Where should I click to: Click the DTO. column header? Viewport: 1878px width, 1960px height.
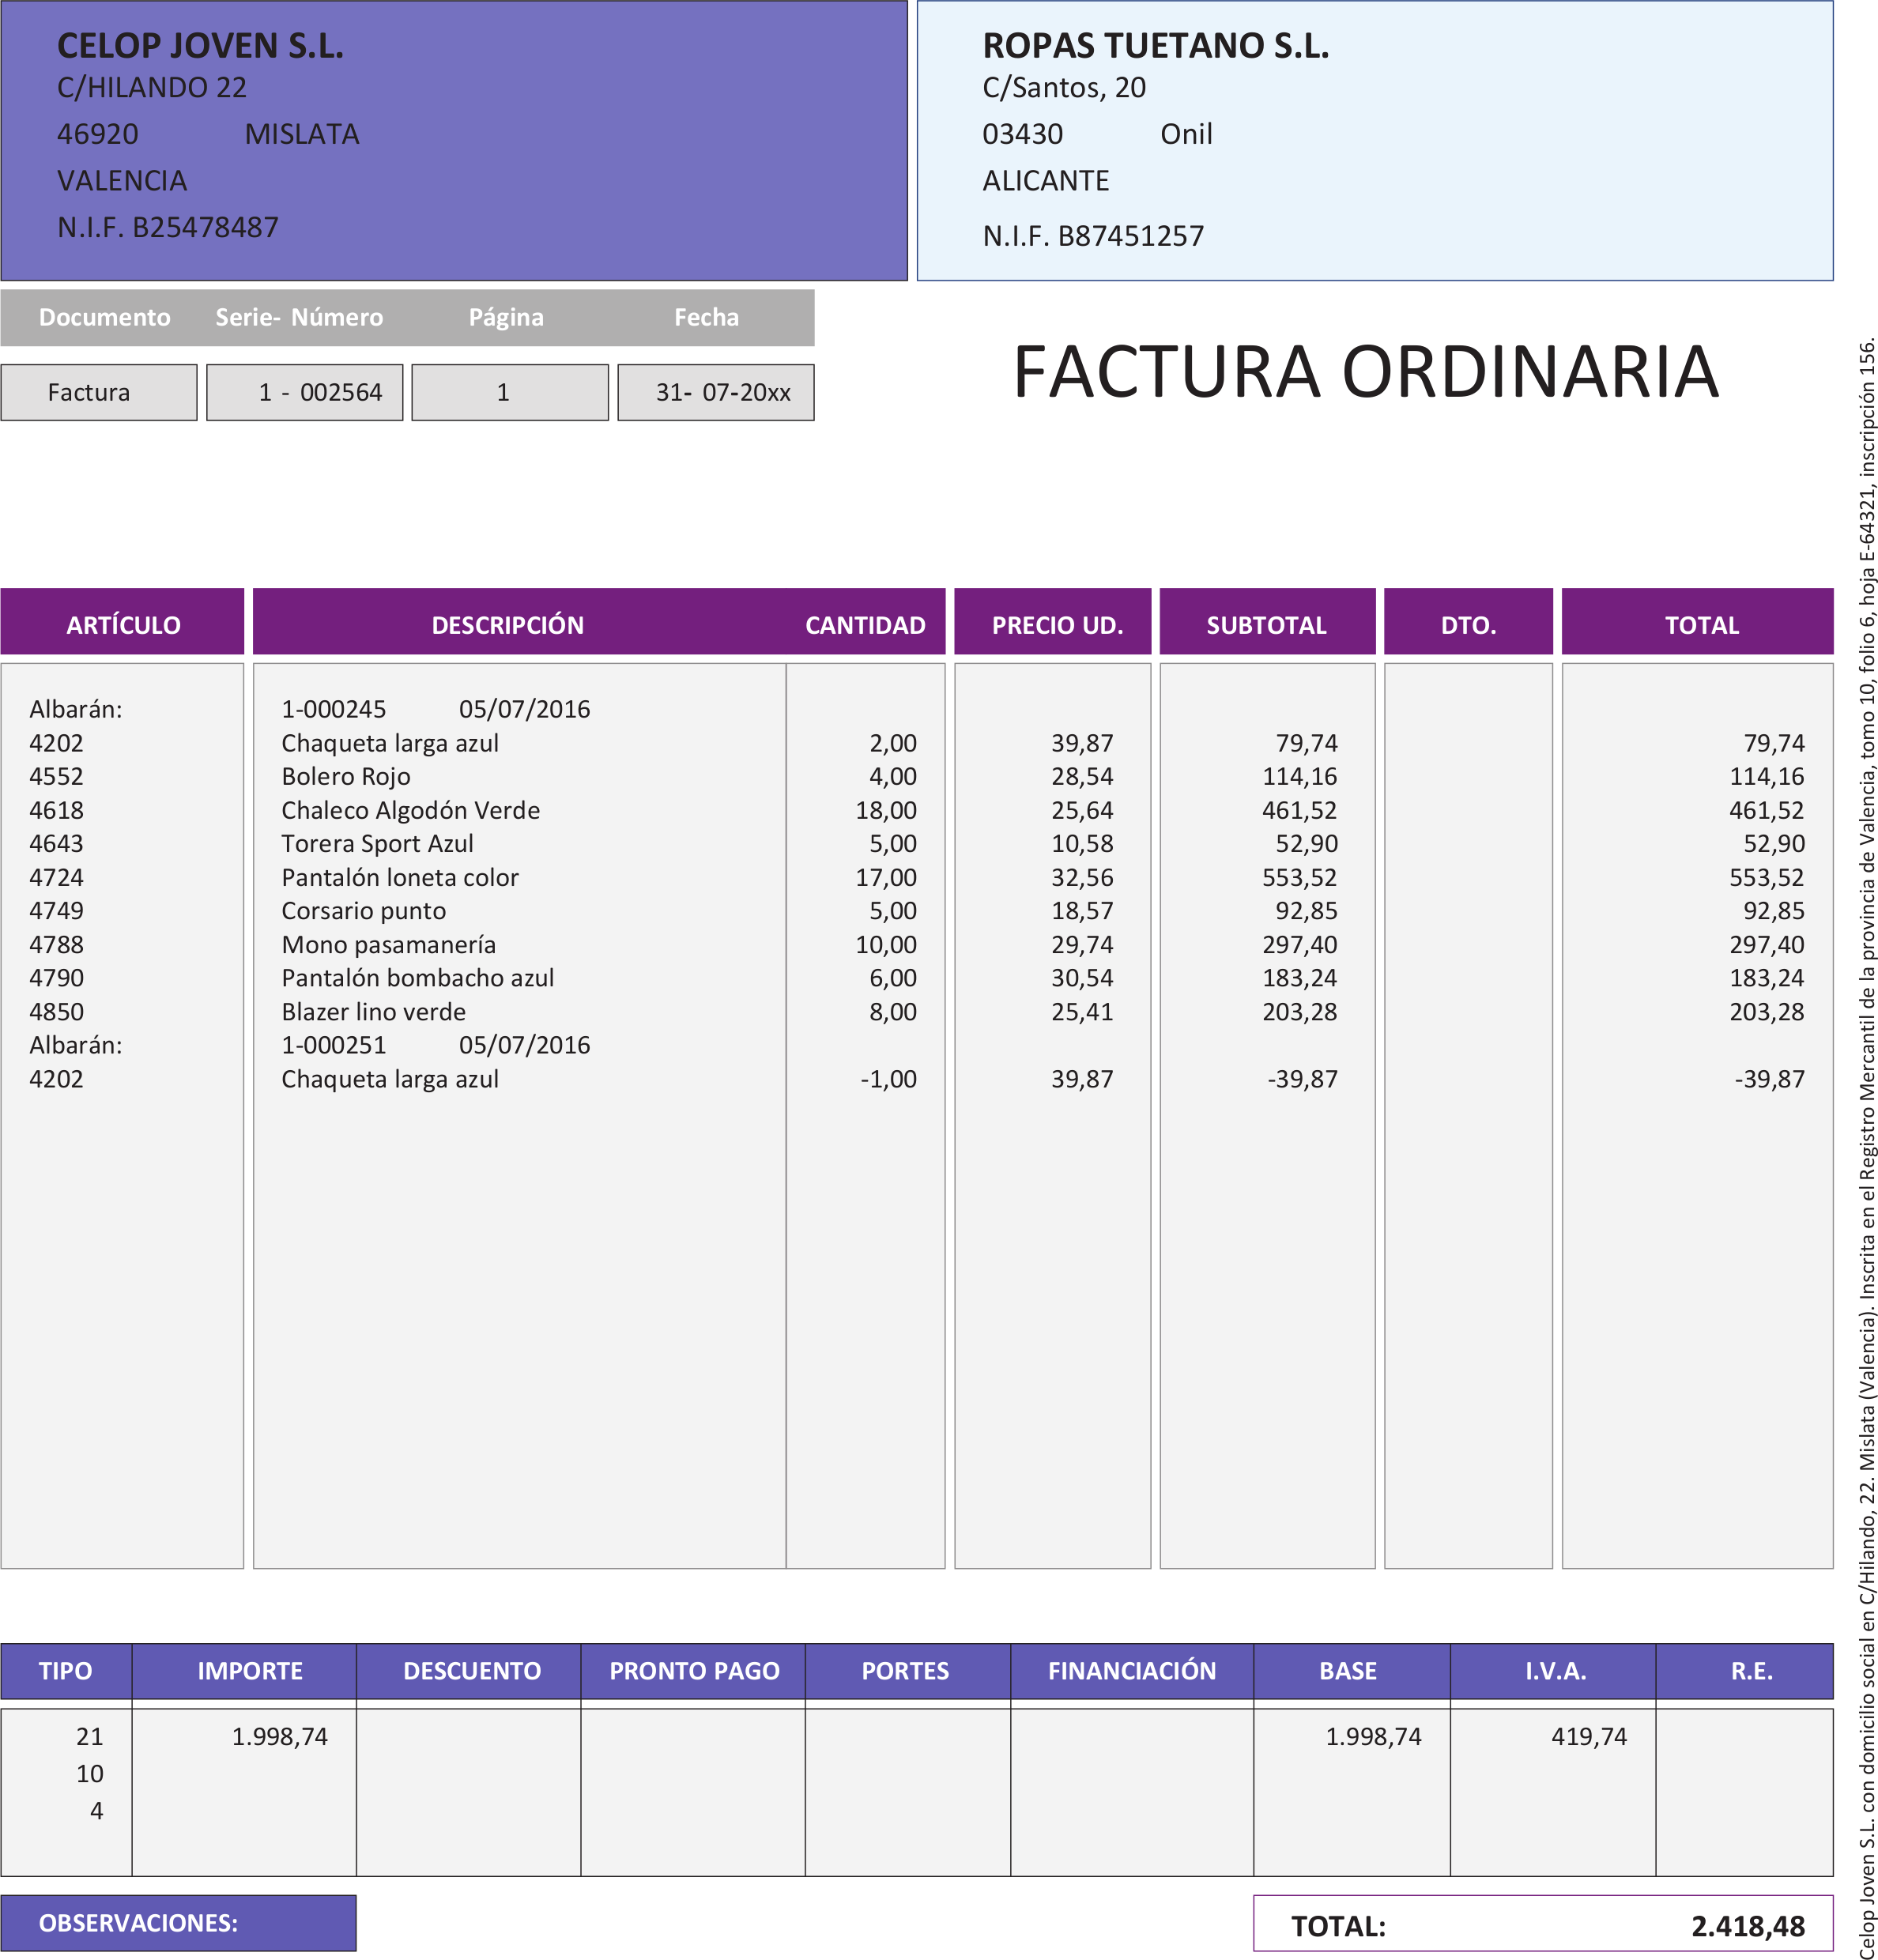coord(1468,624)
